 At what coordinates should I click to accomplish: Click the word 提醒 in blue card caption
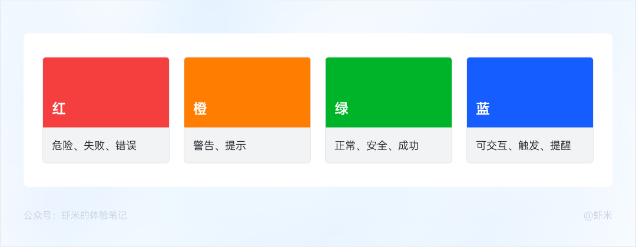point(561,146)
